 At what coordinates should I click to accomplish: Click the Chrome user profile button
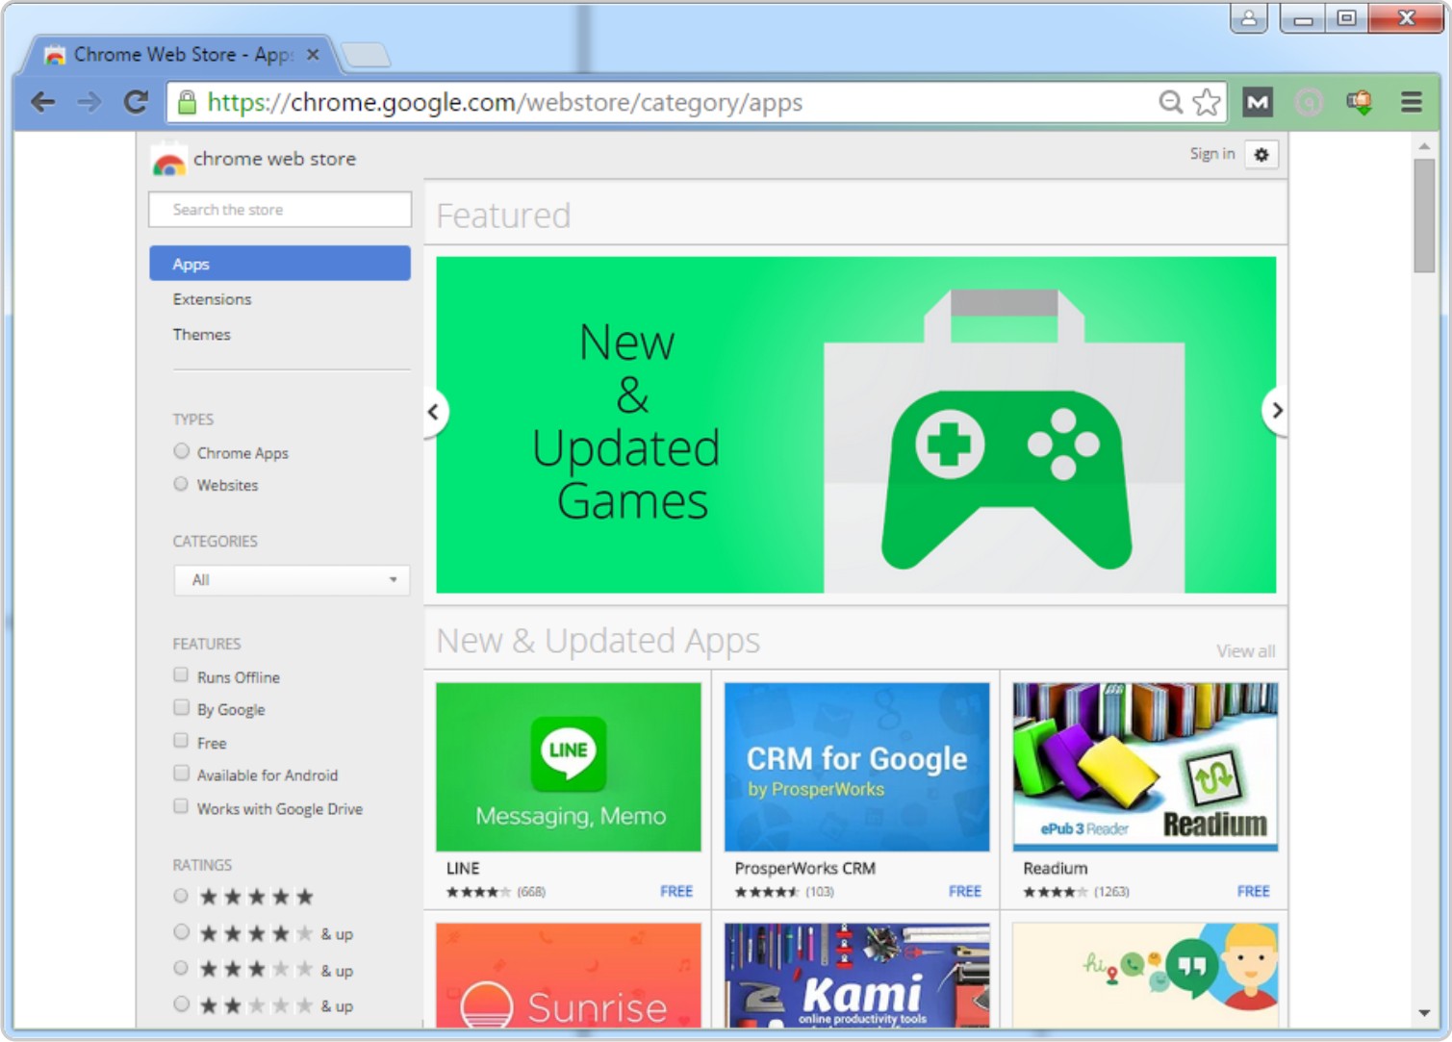click(x=1248, y=18)
